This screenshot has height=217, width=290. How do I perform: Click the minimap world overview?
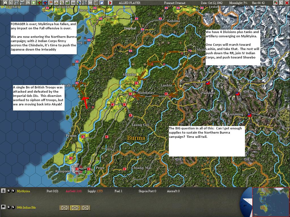click(271, 202)
